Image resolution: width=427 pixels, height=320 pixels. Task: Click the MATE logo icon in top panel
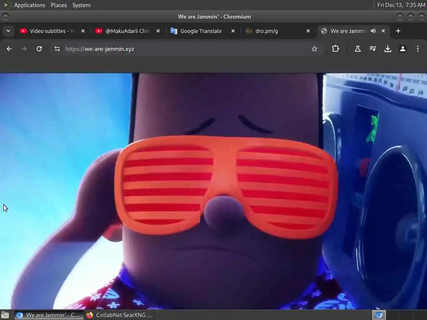pos(8,5)
